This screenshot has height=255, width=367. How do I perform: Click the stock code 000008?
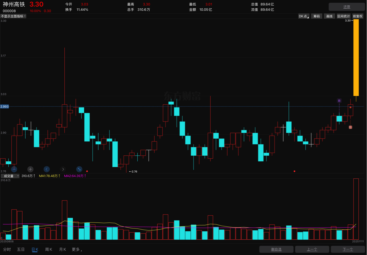[9, 11]
